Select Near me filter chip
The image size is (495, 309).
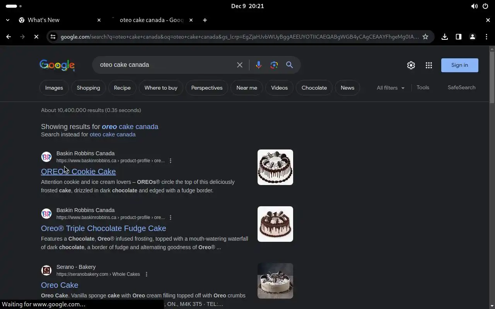[247, 88]
